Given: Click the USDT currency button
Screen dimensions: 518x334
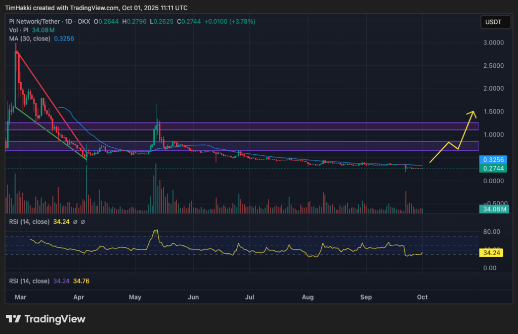Looking at the screenshot, I should coord(495,22).
